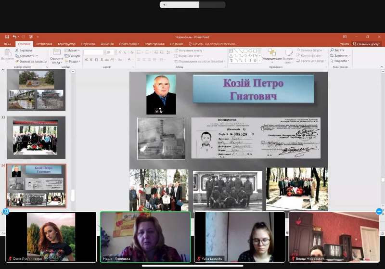Click Спільний доступ share button

[x=366, y=44]
